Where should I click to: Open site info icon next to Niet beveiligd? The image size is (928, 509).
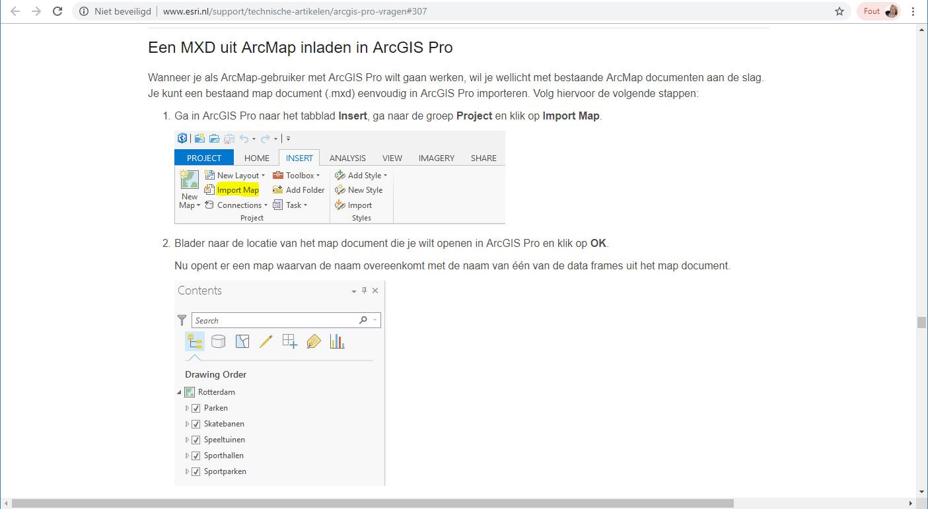83,11
